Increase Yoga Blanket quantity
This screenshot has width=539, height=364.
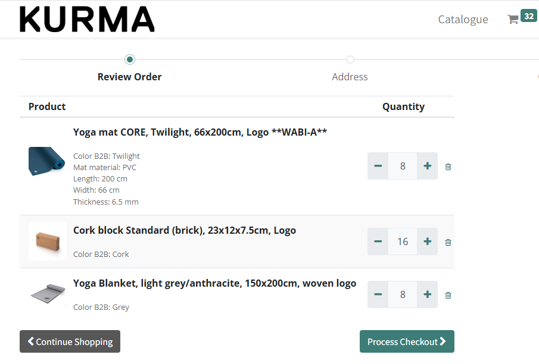pyautogui.click(x=427, y=294)
